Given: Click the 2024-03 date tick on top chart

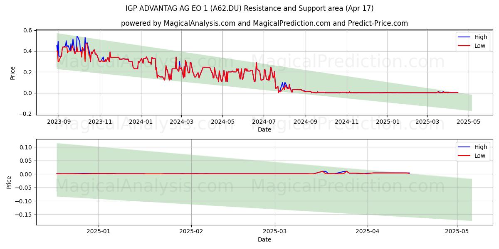Looking at the screenshot, I should pyautogui.click(x=181, y=122).
